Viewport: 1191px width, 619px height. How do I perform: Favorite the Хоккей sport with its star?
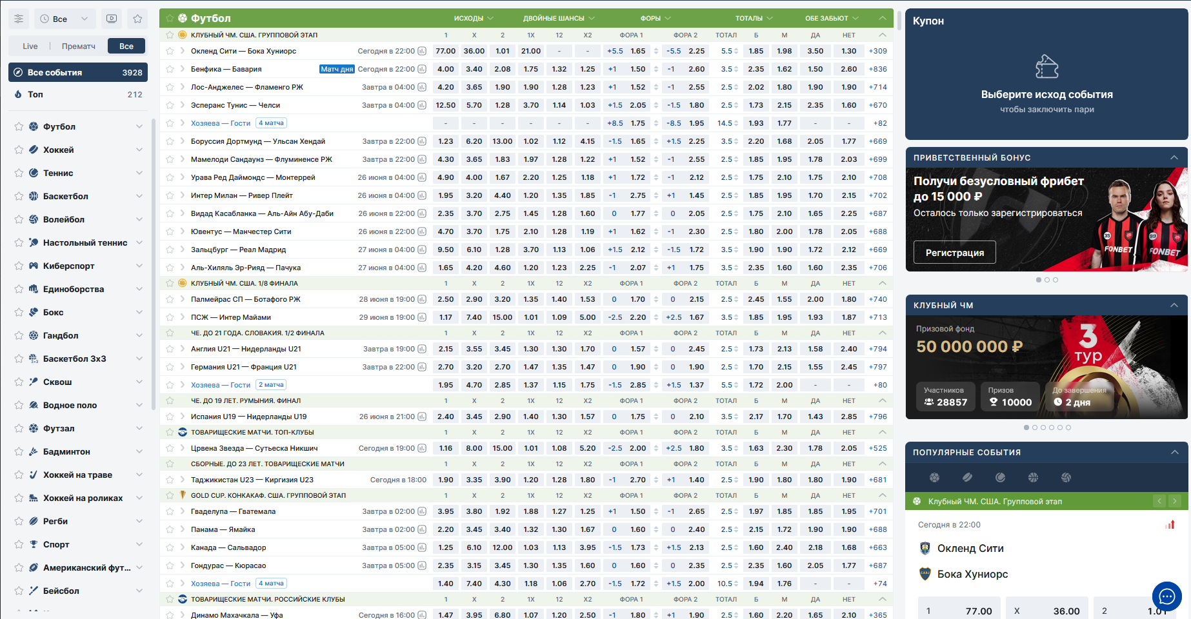pos(19,150)
